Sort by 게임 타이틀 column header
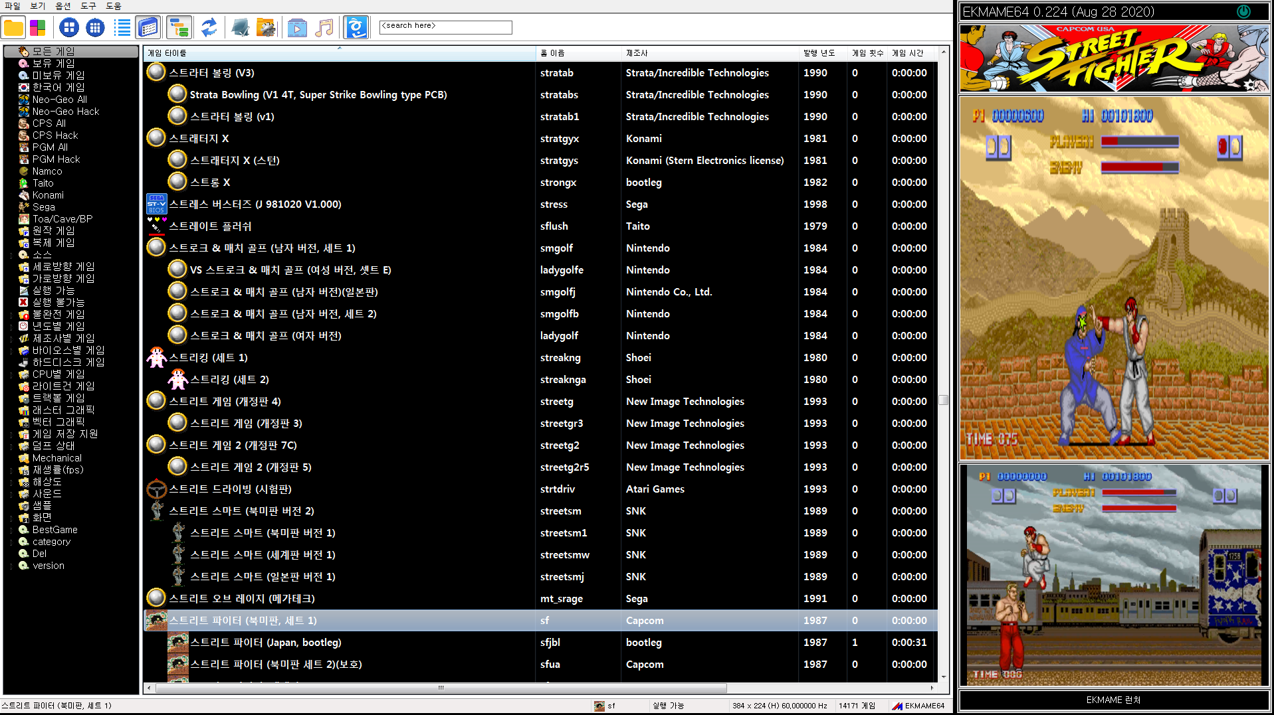The width and height of the screenshot is (1274, 715). pos(340,53)
